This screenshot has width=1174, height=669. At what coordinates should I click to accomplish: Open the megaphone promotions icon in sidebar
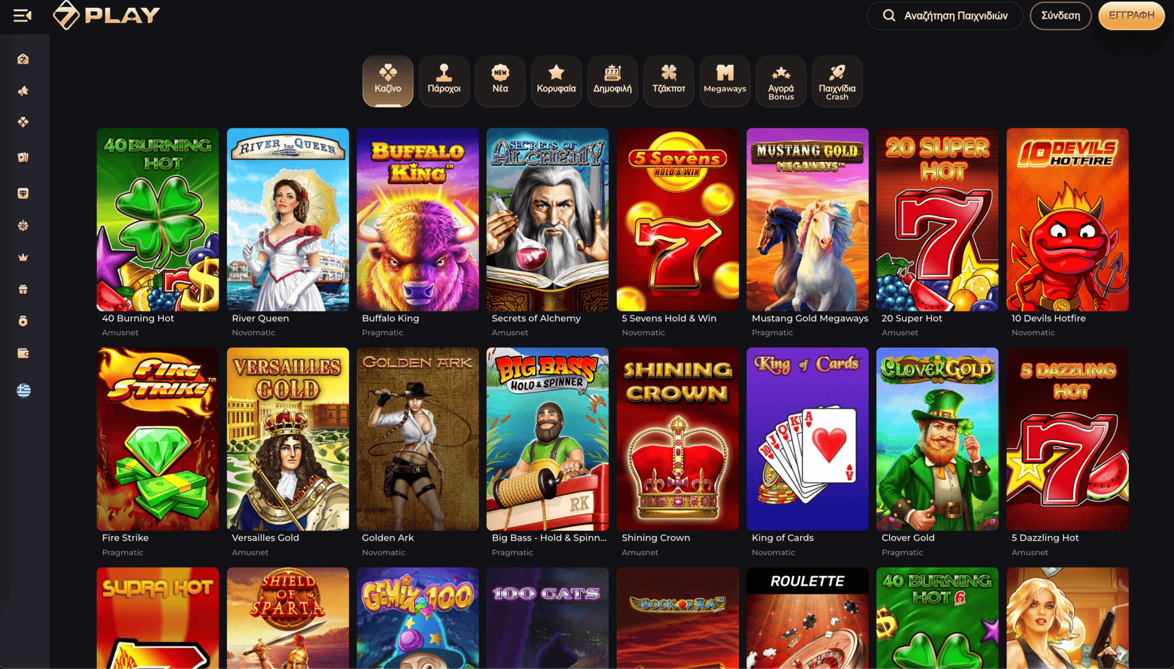pos(23,91)
